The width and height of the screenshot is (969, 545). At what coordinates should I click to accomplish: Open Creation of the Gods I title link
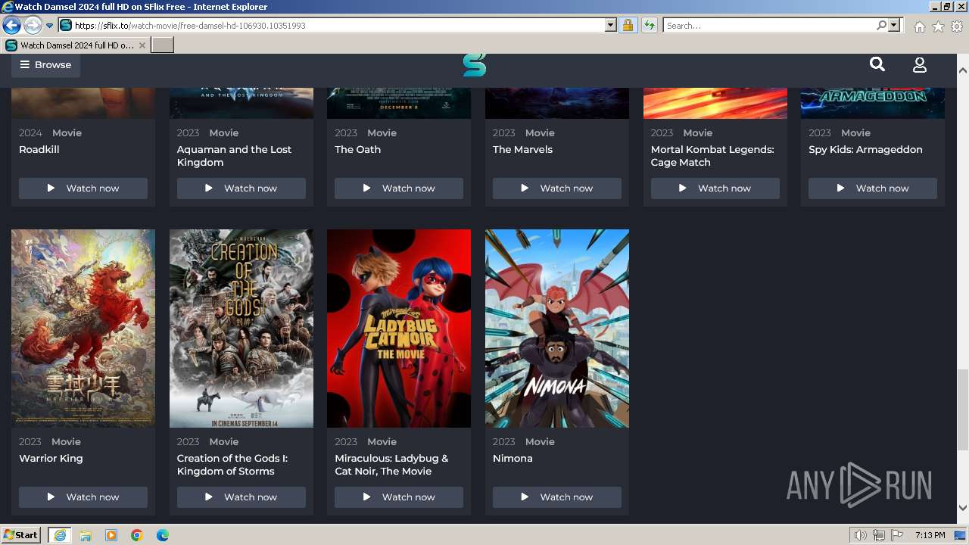pos(232,465)
